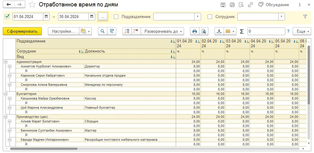This screenshot has height=153, width=314.
Task: Sort the 01.04.2024 column
Action: click(x=197, y=41)
